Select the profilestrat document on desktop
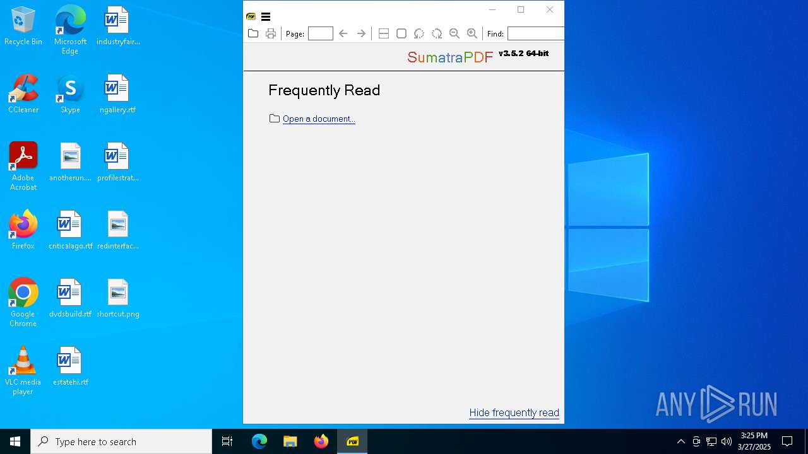Screen dimensions: 808x454 pyautogui.click(x=117, y=163)
